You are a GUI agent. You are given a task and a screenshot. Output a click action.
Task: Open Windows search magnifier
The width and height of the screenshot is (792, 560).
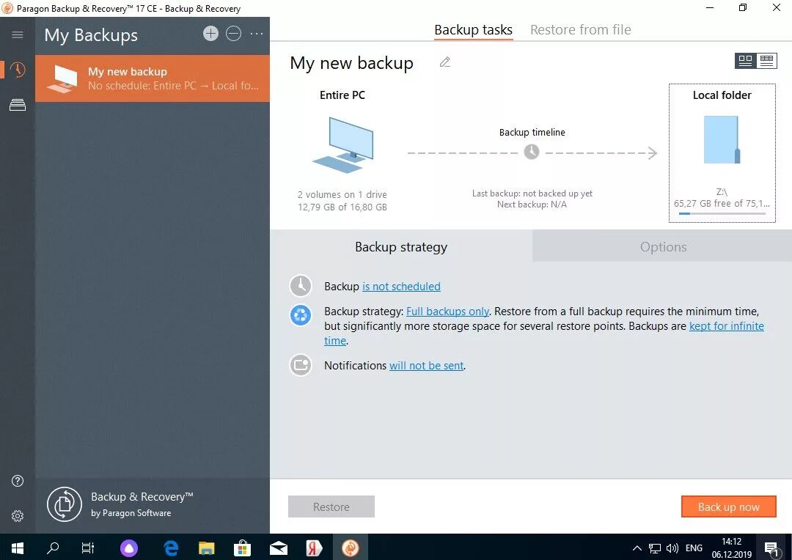(53, 548)
